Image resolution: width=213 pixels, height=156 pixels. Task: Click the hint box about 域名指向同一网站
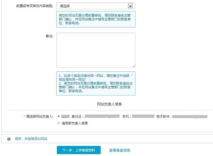coord(96,83)
